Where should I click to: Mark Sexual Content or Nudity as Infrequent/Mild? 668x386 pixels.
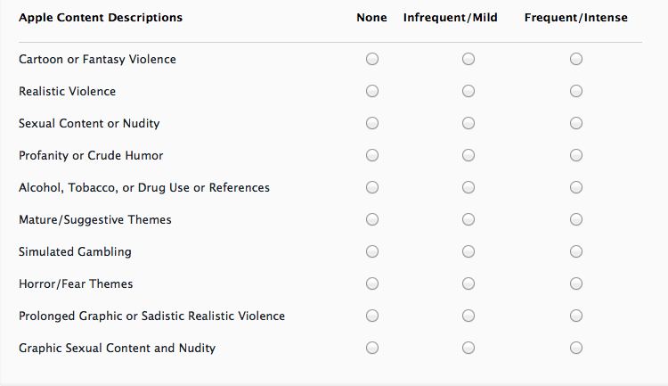tap(468, 123)
